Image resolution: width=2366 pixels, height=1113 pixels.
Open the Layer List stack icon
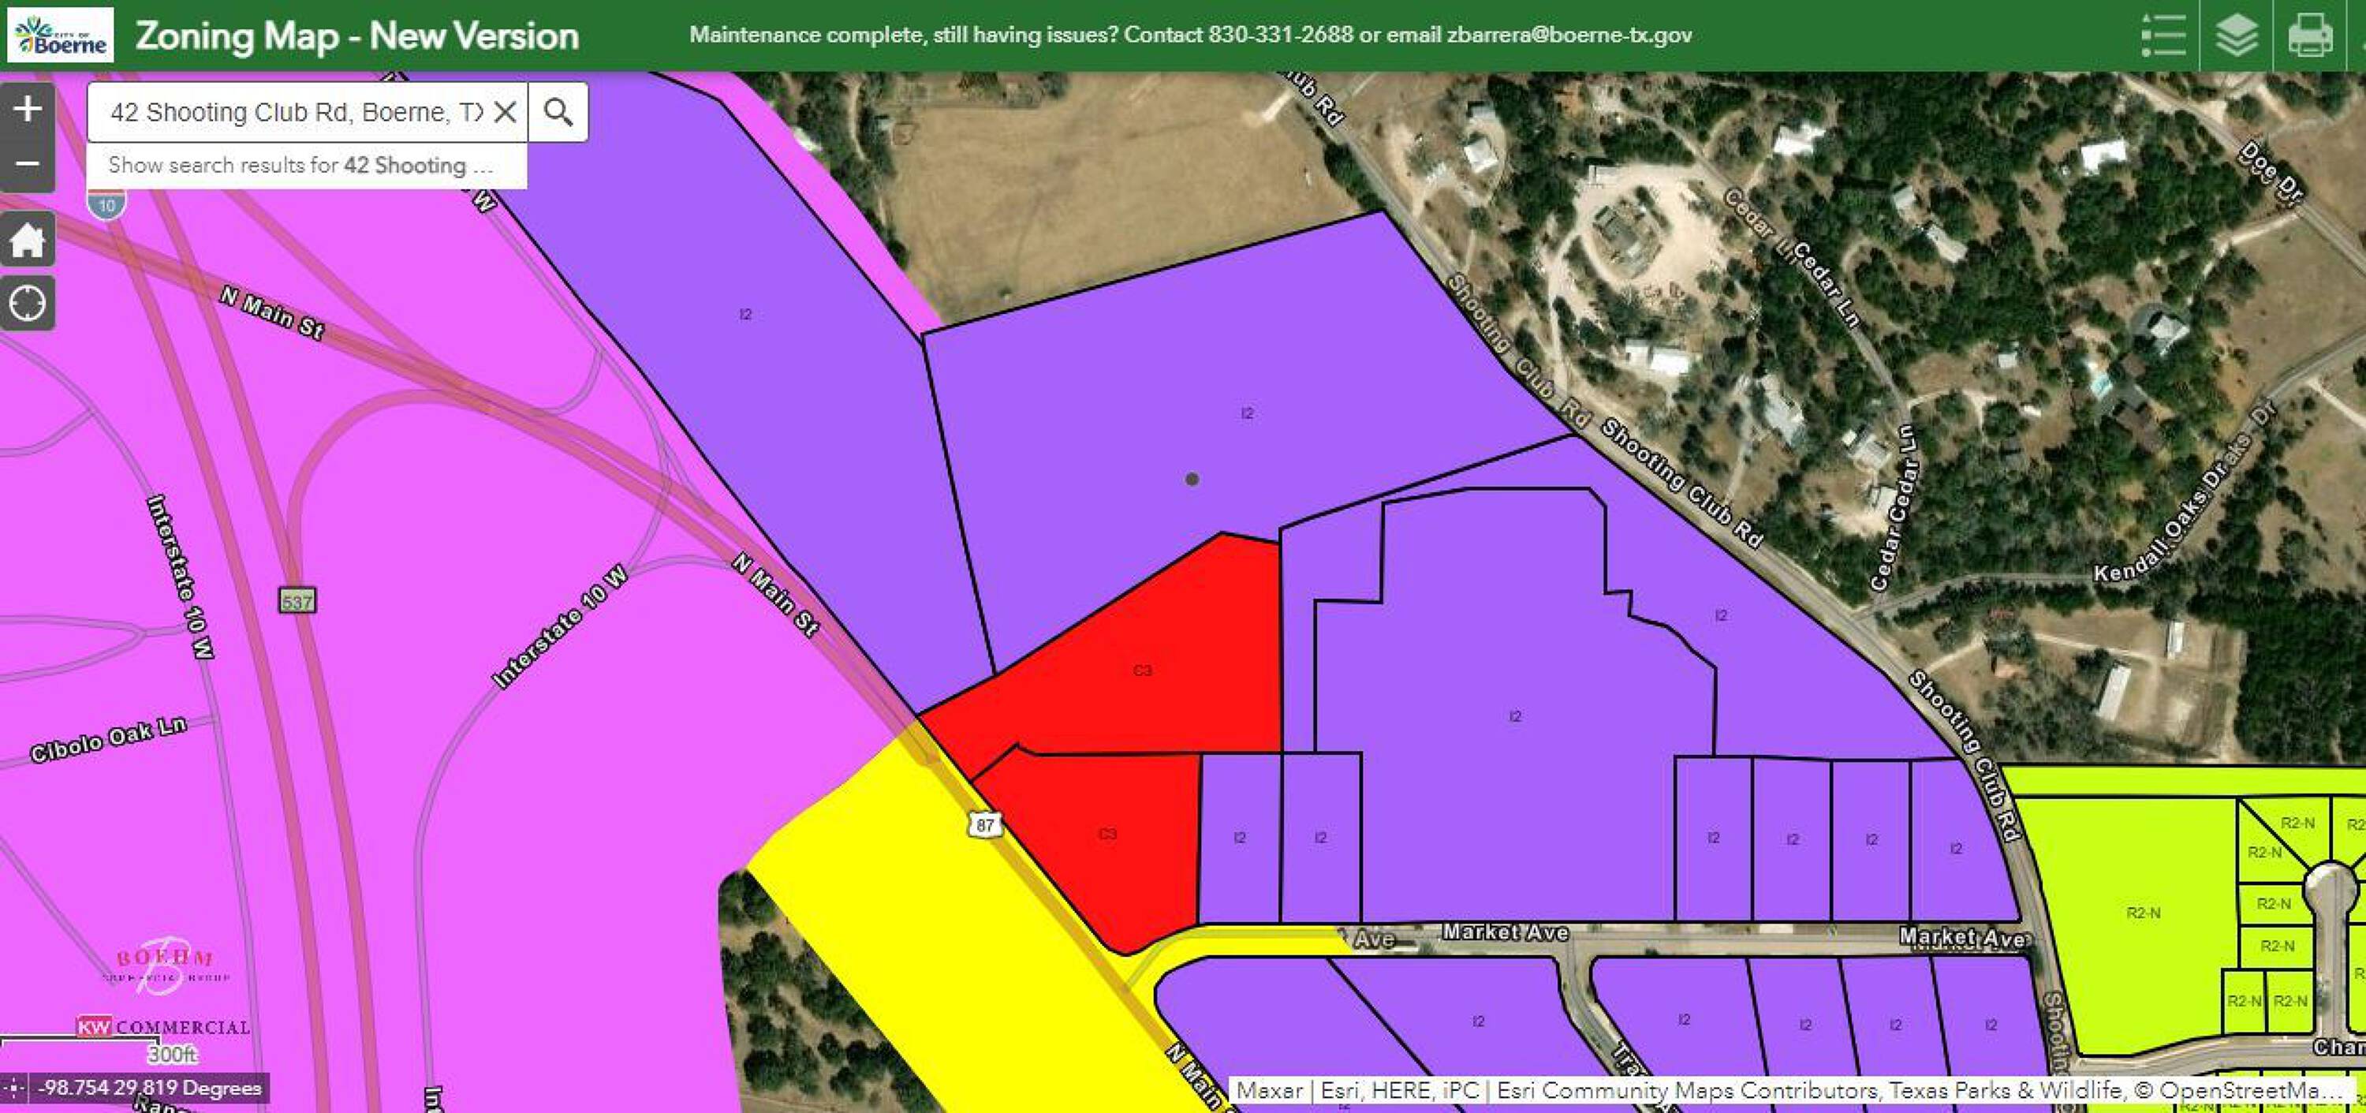point(2236,35)
